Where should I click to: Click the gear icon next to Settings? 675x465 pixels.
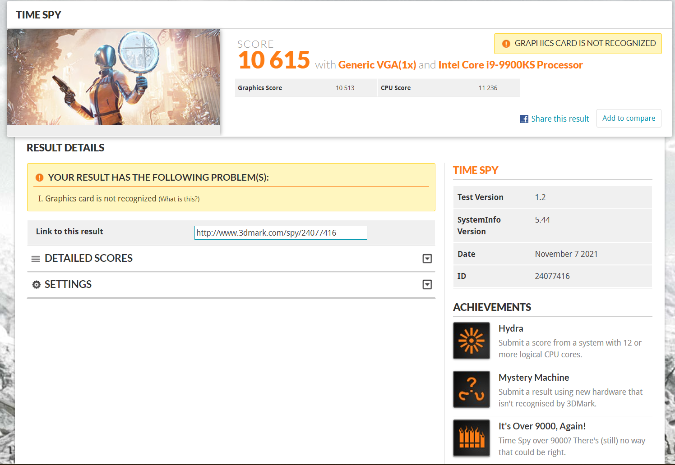point(37,285)
